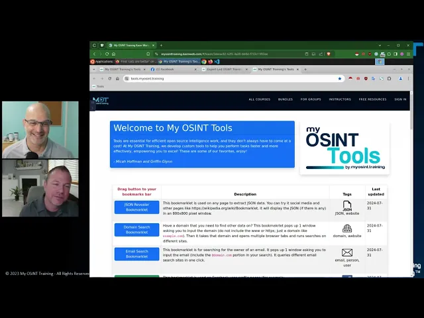This screenshot has height=318, width=424.
Task: Open ALL COURSES nav item
Action: 259,99
